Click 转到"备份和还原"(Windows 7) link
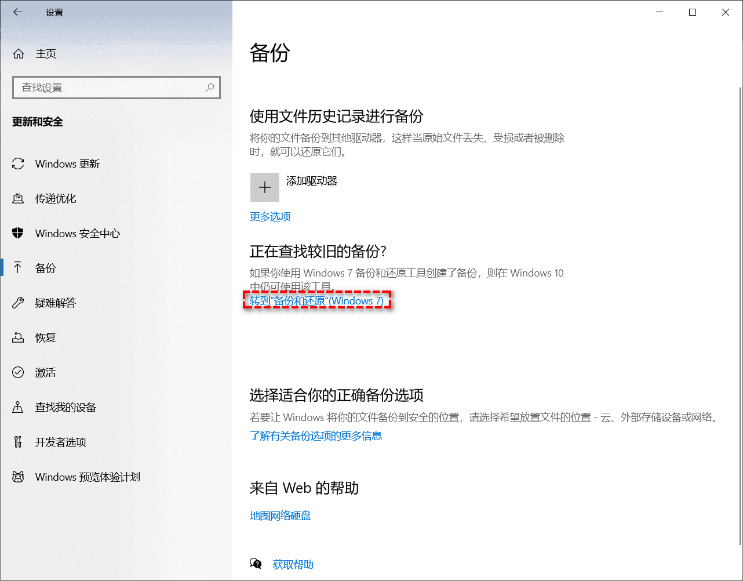743x581 pixels. pyautogui.click(x=316, y=301)
